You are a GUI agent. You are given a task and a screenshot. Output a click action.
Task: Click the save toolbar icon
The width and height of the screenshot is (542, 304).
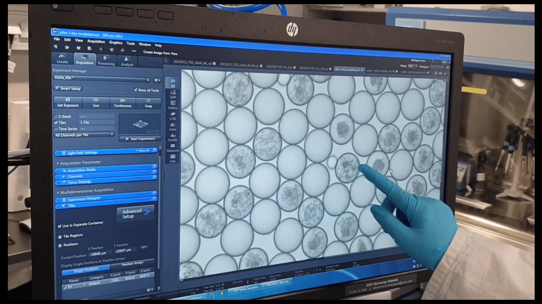pos(79,48)
